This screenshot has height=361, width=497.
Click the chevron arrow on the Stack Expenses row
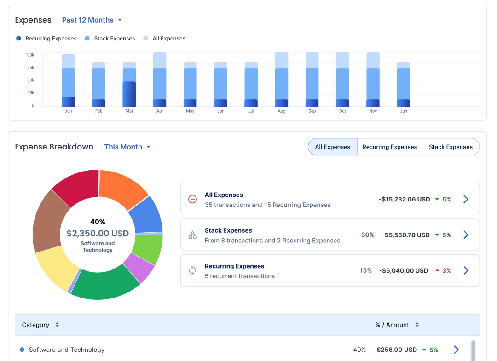click(466, 235)
